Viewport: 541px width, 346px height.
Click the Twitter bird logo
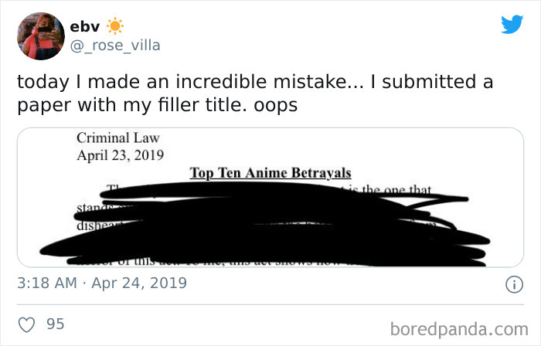pyautogui.click(x=512, y=24)
